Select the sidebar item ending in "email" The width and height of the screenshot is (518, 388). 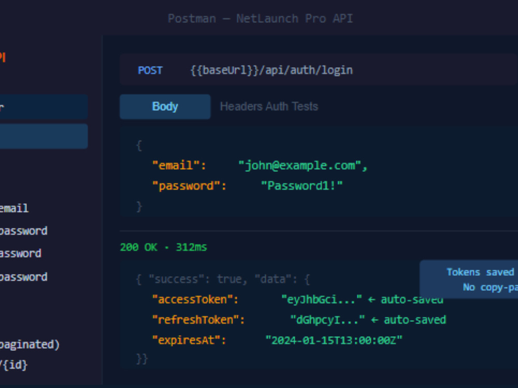(x=14, y=208)
